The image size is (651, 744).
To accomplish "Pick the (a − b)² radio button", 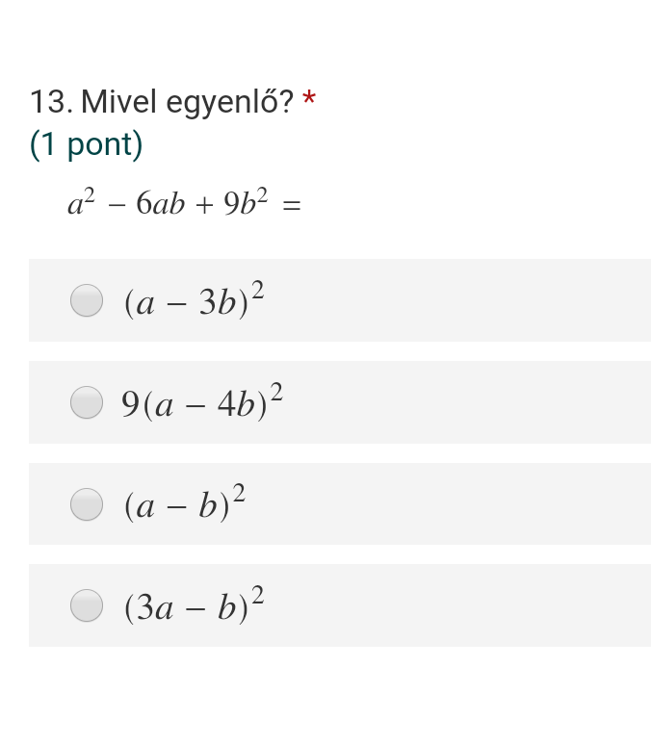I will 87,504.
